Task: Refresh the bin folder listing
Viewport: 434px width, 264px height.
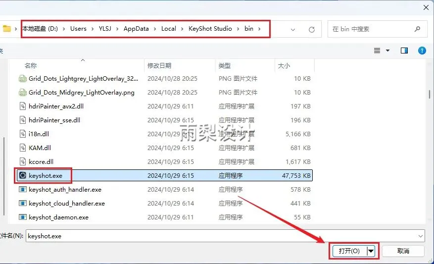Action: click(x=312, y=29)
